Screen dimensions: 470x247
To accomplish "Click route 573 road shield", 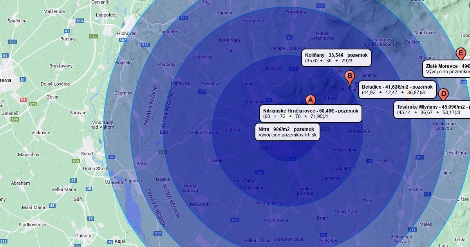I will click(158, 234).
